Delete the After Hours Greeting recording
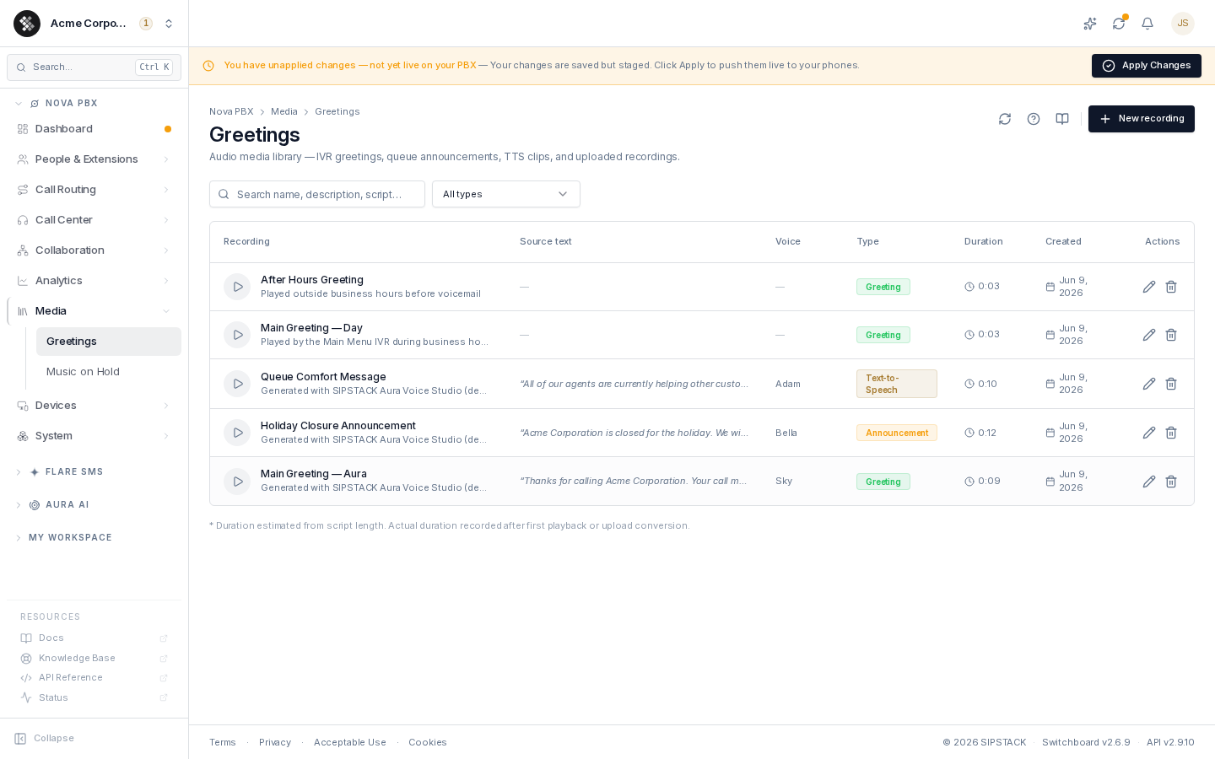This screenshot has height=759, width=1215. point(1171,287)
